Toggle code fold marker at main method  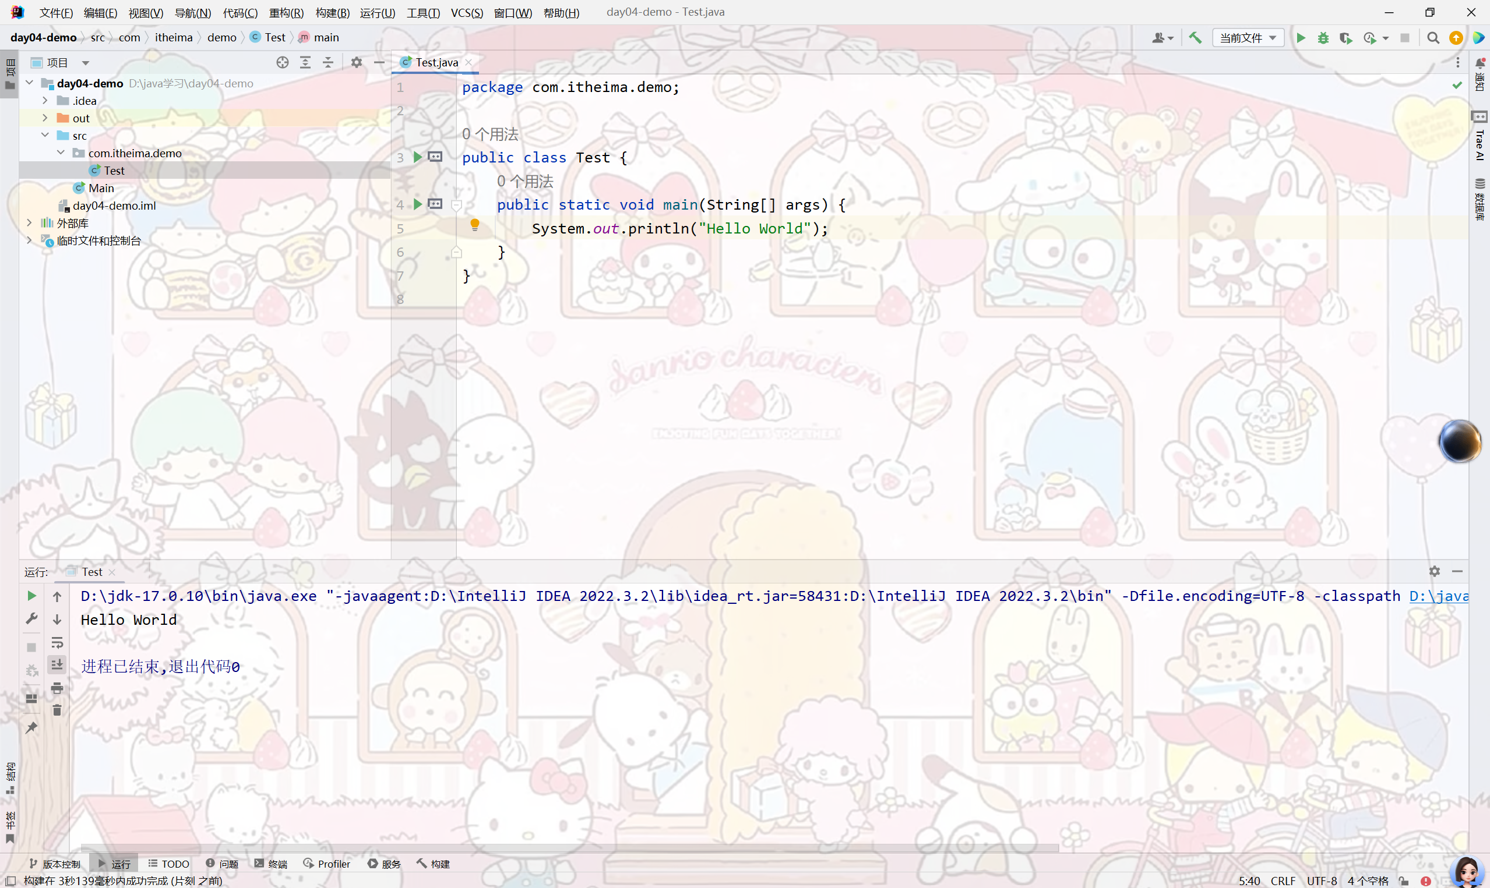(x=456, y=205)
